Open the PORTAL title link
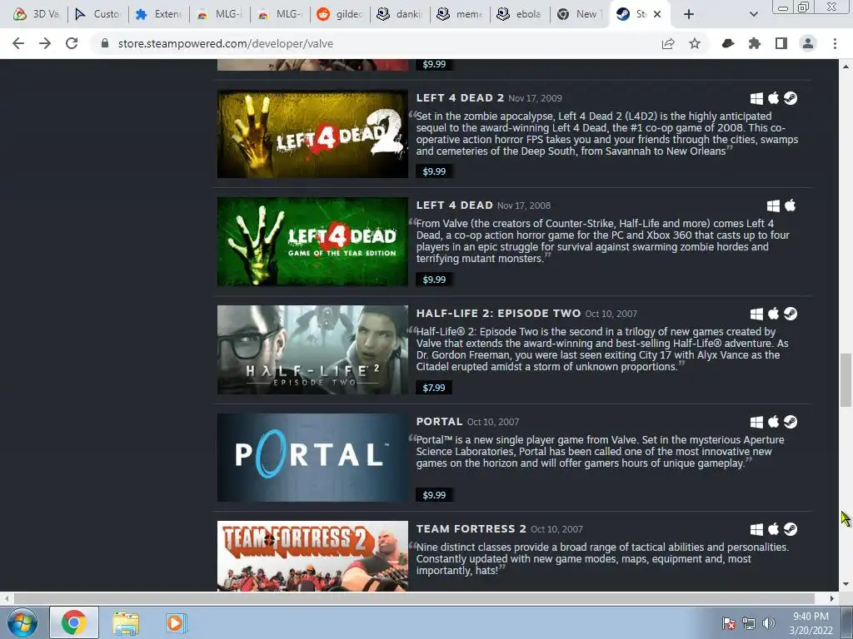Viewport: 853px width, 639px height. 439,422
